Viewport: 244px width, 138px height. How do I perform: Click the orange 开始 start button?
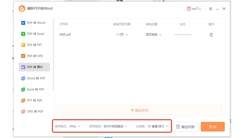click(x=213, y=127)
